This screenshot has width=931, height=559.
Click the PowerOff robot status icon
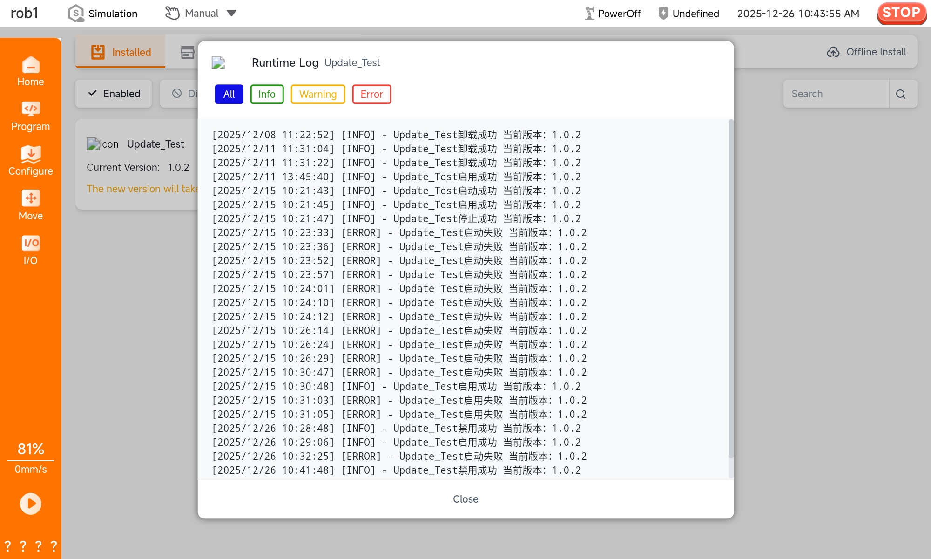tap(589, 14)
